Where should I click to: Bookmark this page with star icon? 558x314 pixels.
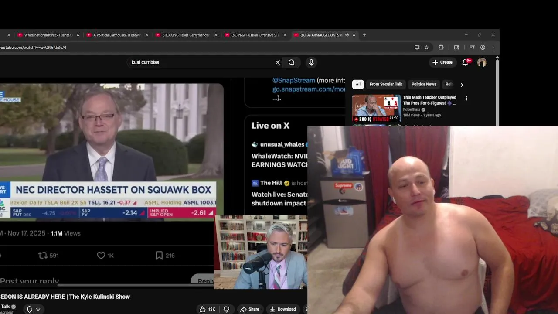tap(427, 47)
